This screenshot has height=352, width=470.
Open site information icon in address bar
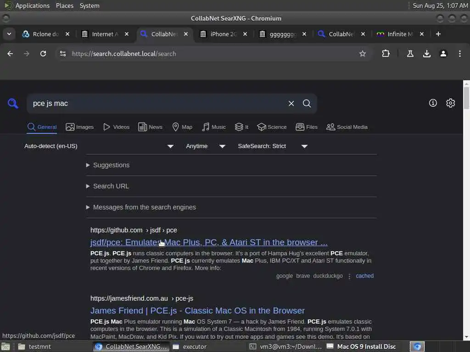click(62, 54)
